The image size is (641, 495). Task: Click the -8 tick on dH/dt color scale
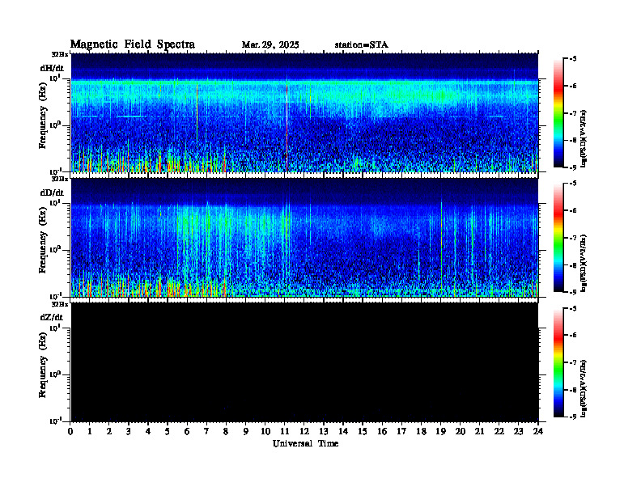point(573,140)
